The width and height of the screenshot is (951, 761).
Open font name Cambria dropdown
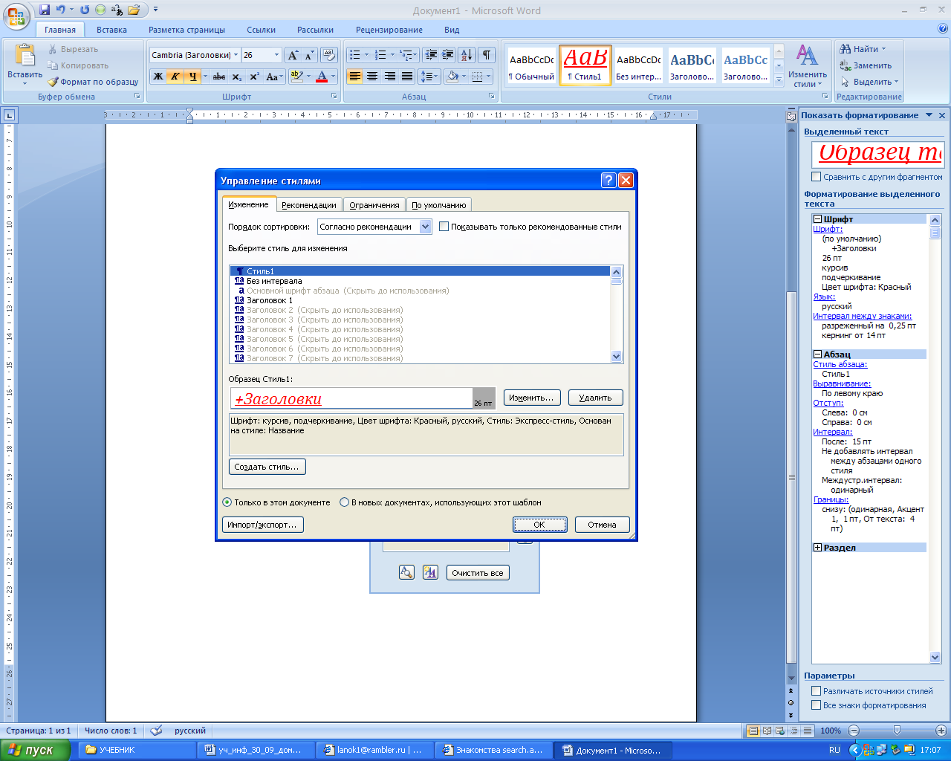[x=236, y=55]
